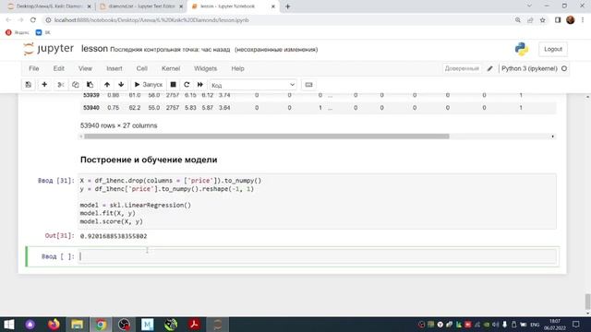Screen dimensions: 591x332
Task: Open the Kernel menu
Action: (171, 68)
